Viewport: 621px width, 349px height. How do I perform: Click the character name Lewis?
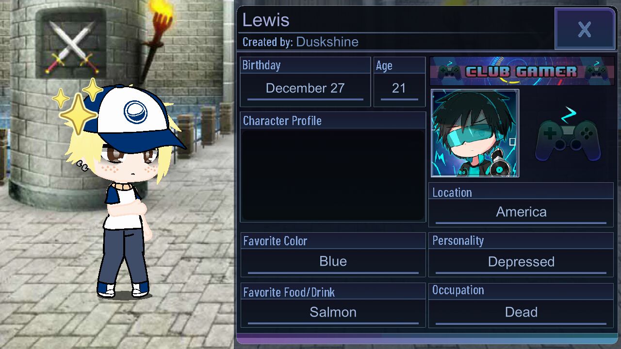(266, 20)
